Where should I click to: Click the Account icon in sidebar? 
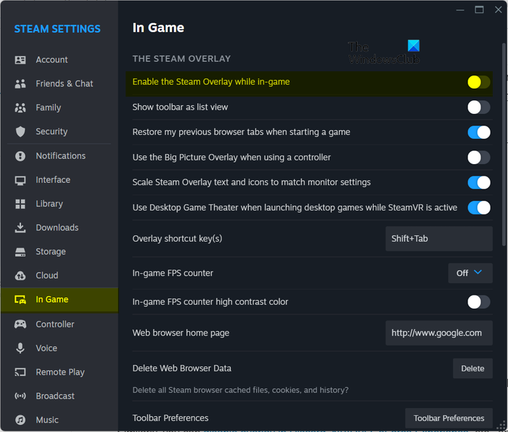[20, 60]
